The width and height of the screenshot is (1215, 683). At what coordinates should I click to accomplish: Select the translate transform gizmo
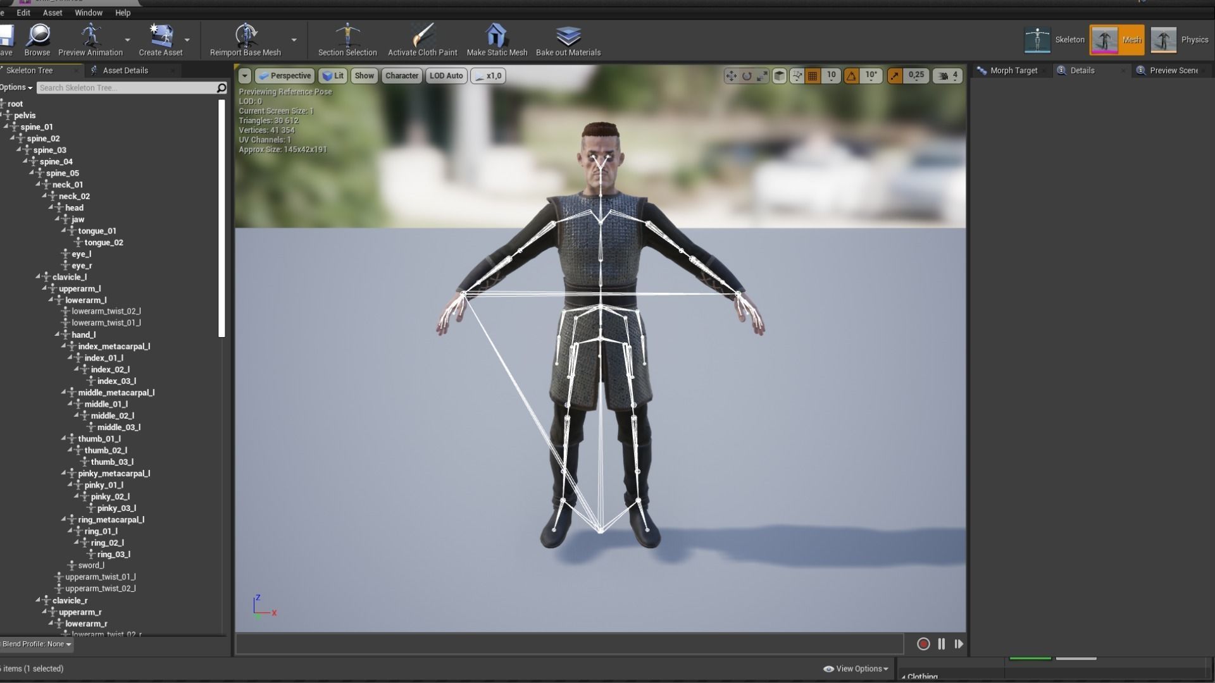(x=731, y=76)
